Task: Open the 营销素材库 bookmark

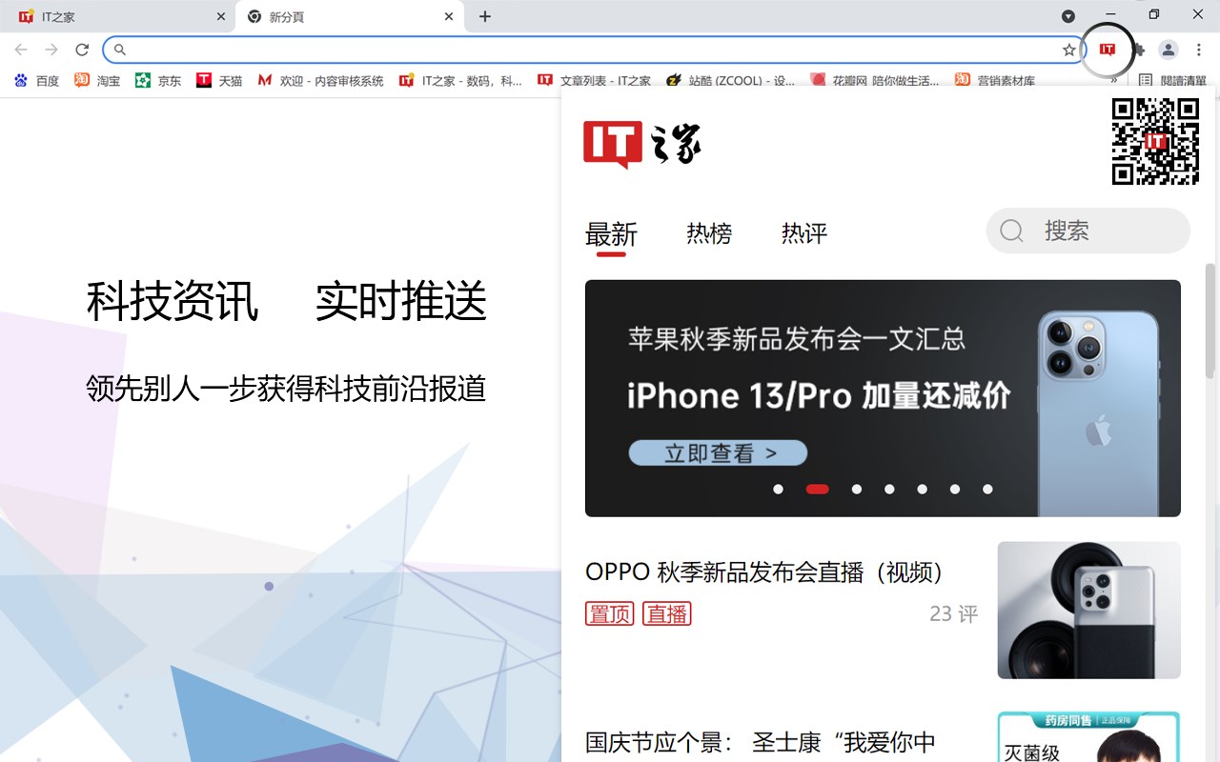Action: [996, 81]
